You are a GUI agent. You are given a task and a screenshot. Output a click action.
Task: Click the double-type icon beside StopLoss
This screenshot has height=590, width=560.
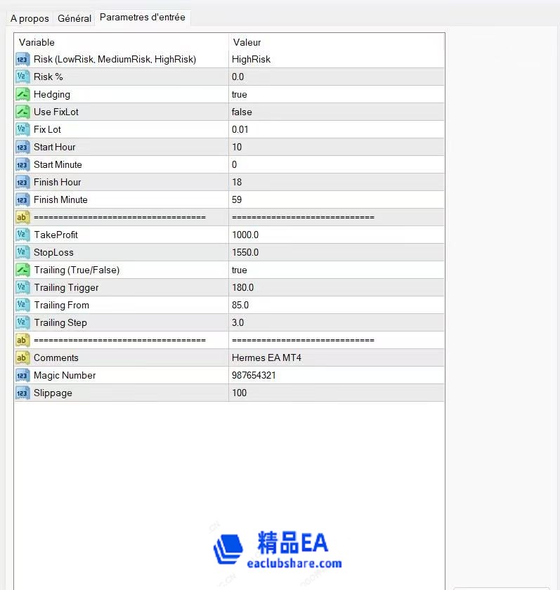click(22, 252)
